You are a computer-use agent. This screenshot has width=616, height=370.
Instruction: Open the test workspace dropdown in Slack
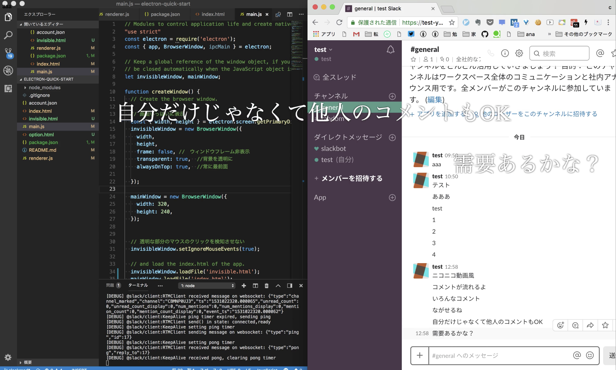coord(323,50)
